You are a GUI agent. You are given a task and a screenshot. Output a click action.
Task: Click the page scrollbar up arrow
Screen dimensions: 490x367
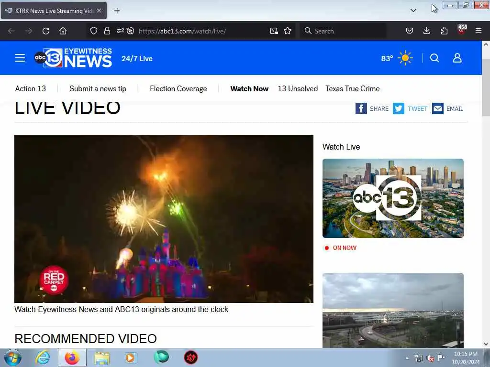click(486, 44)
